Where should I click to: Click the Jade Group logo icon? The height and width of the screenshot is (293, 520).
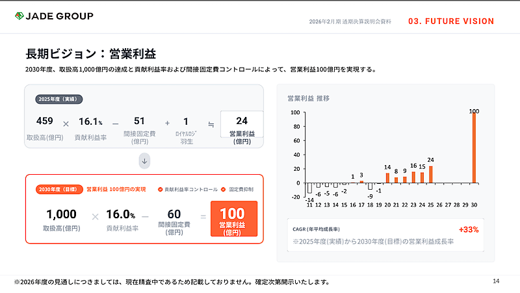19,16
